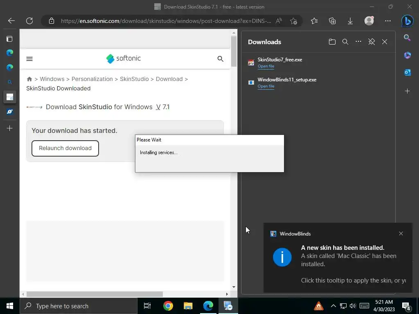Open file for SkinStudio7_free.exe
The height and width of the screenshot is (314, 419).
pyautogui.click(x=266, y=66)
